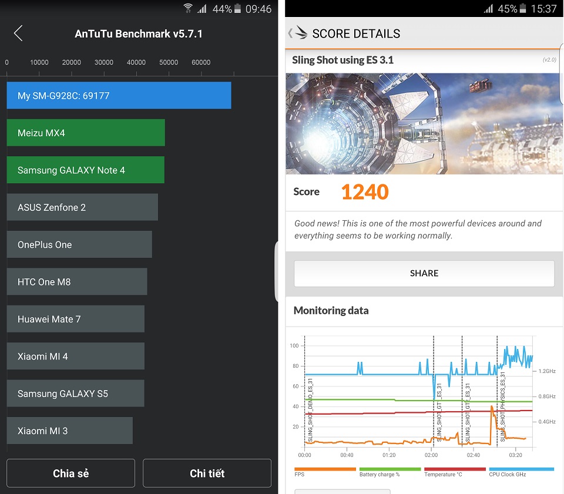Image resolution: width=564 pixels, height=494 pixels.
Task: Select the Samsung GALAXY Note 4 comparison bar
Action: (85, 170)
